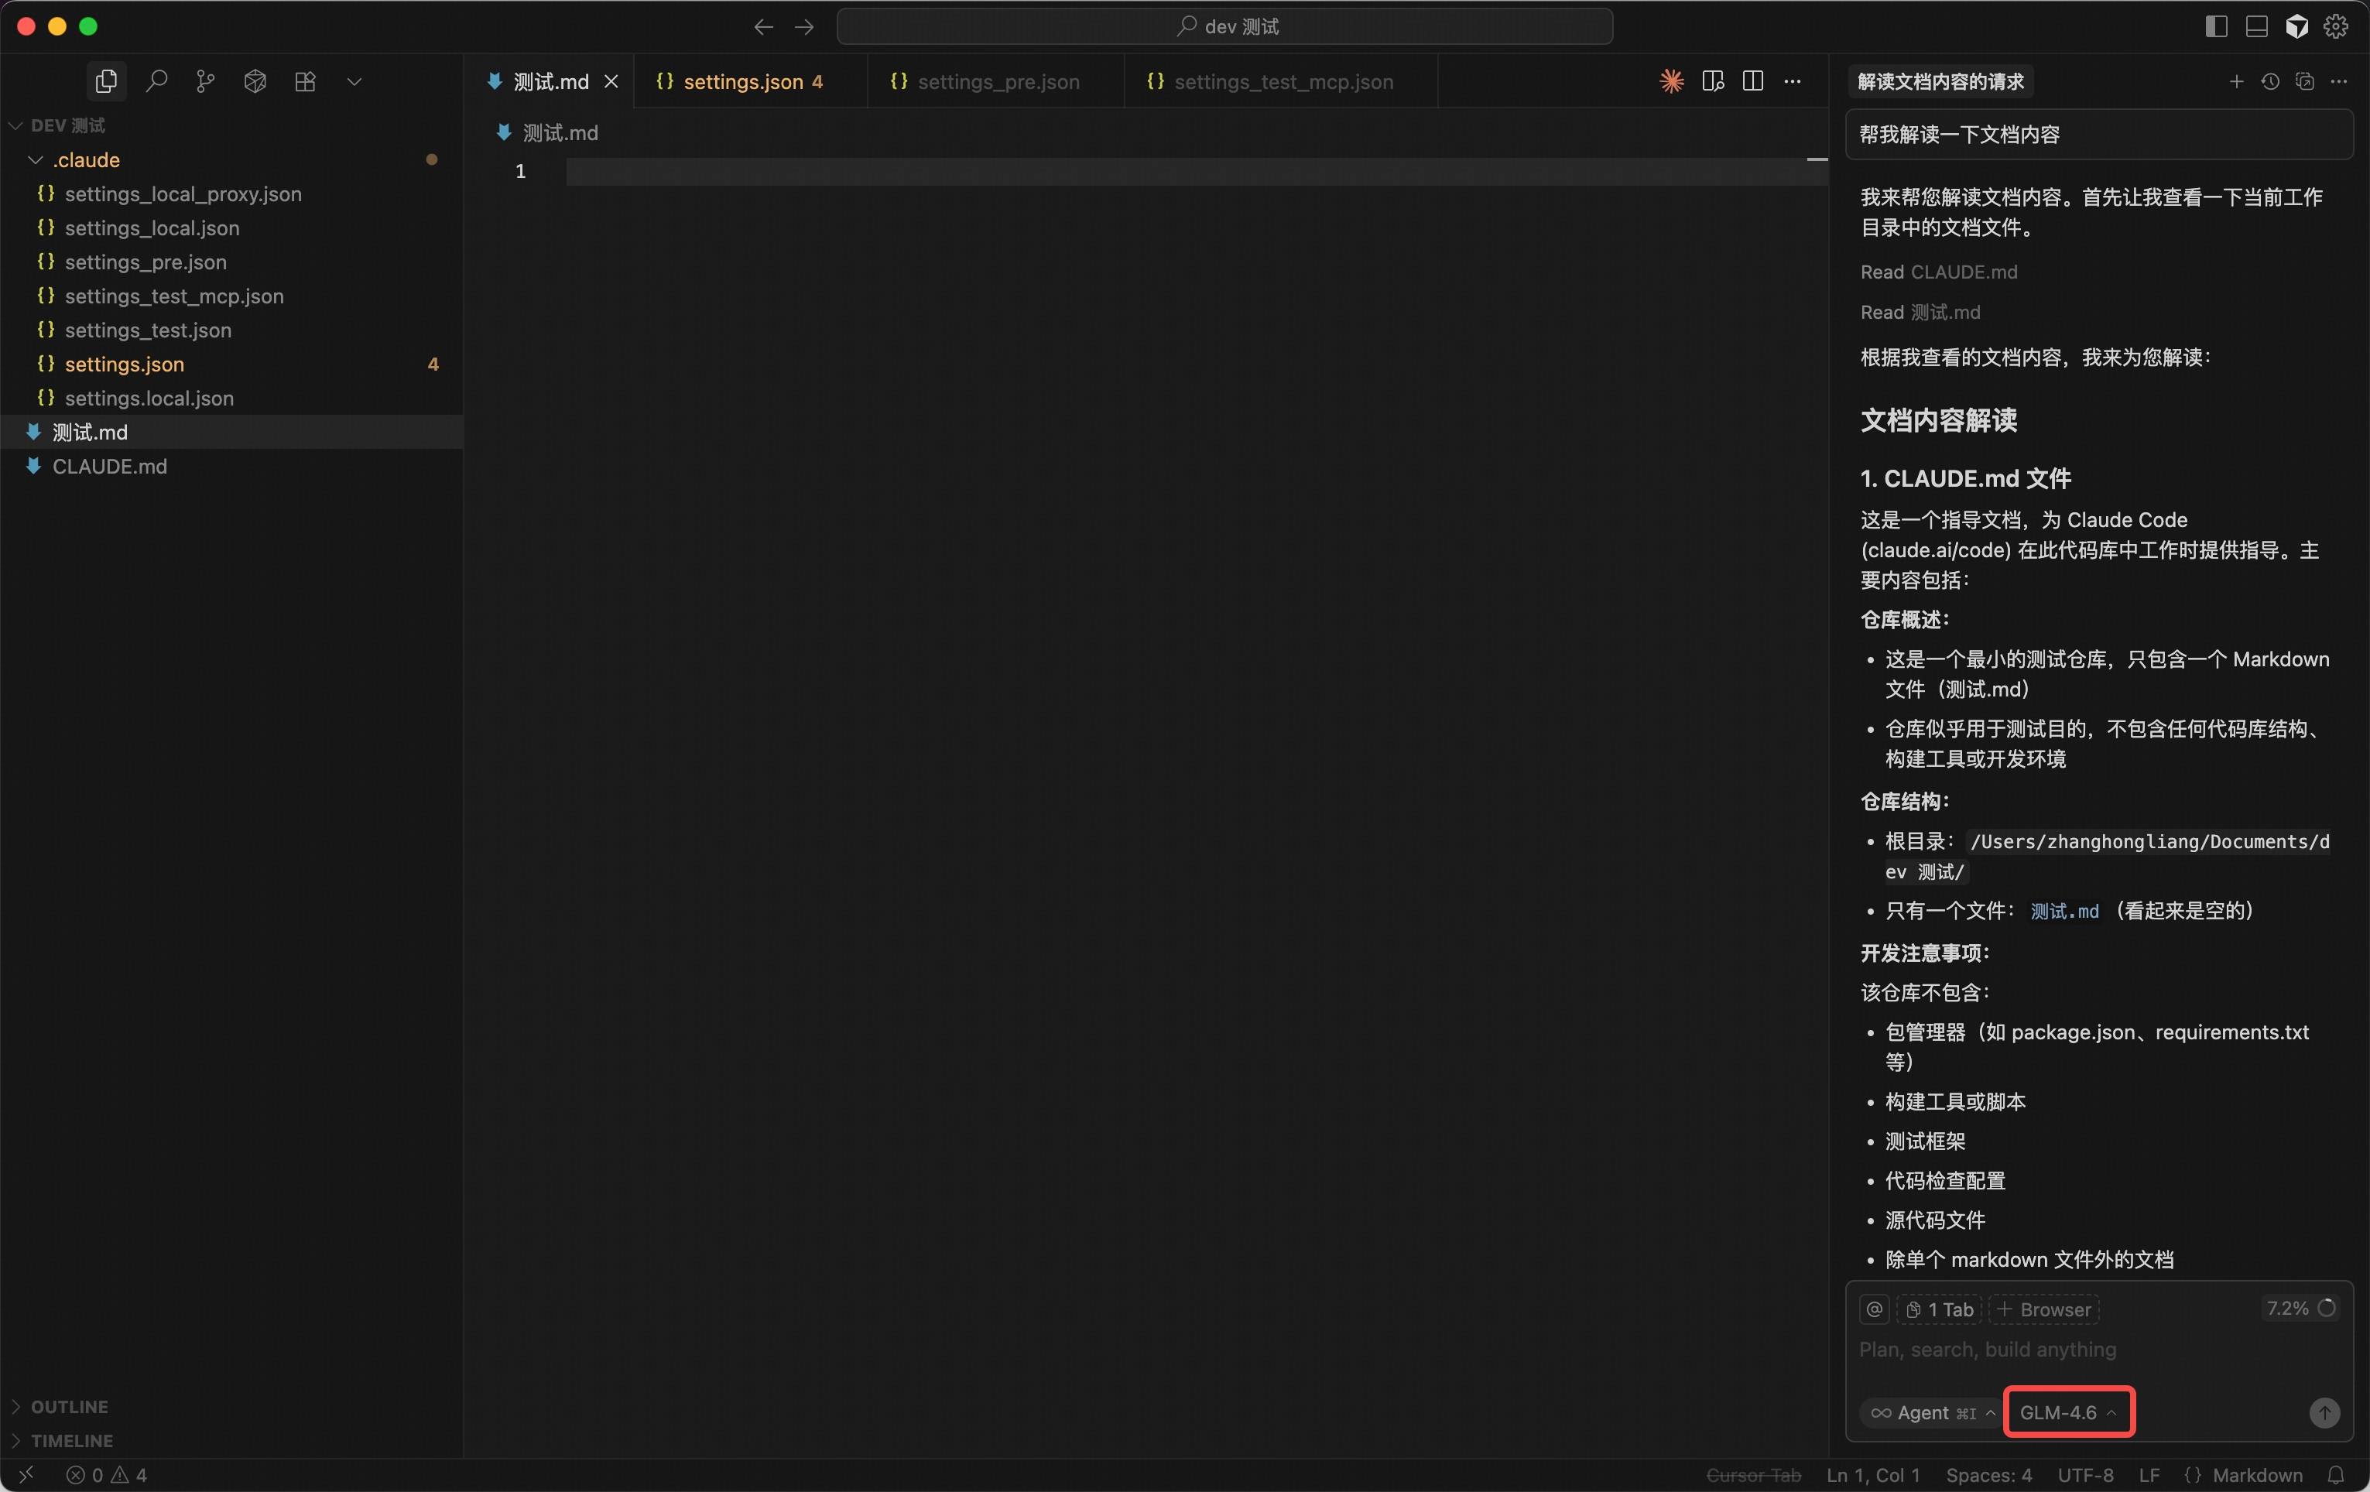The height and width of the screenshot is (1492, 2370).
Task: Select the CLAUDE.md file in the explorer
Action: point(109,467)
